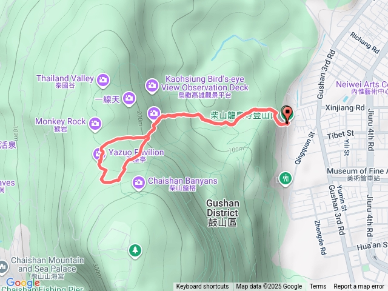Open the Chaishan Banyans camera pin

[x=139, y=183]
